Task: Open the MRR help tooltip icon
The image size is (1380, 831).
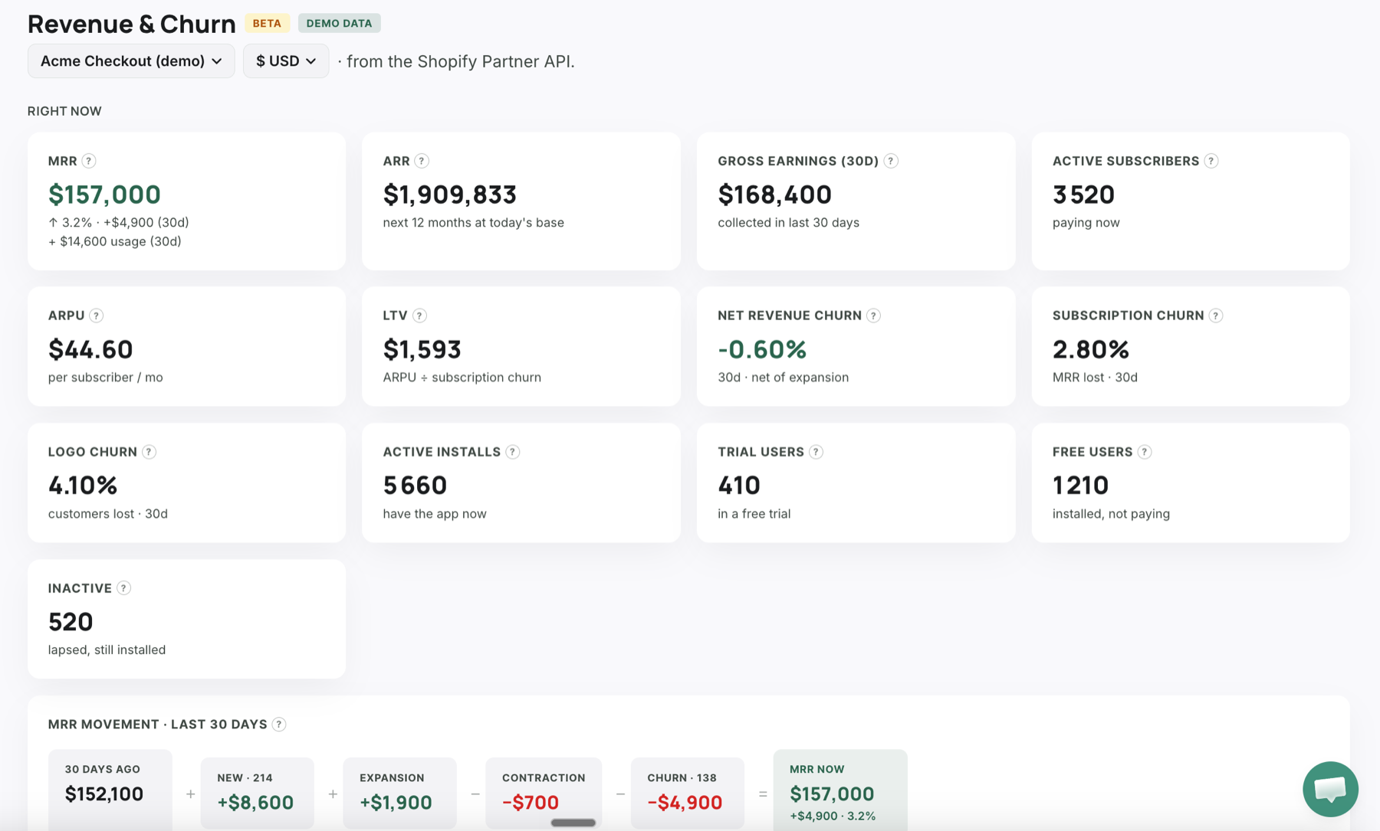Action: (89, 161)
